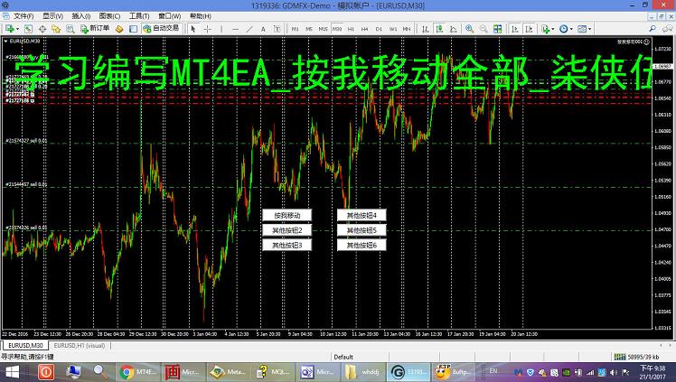Viewport: 676px width, 382px height.
Task: Open the templates icon
Action: point(582,29)
